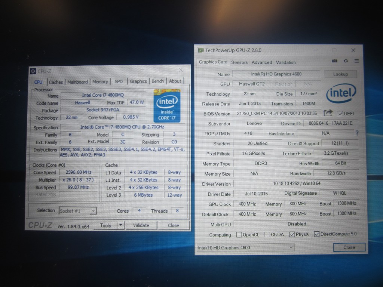Click the Close button in GPU-Z
This screenshot has width=383, height=287.
[x=349, y=247]
